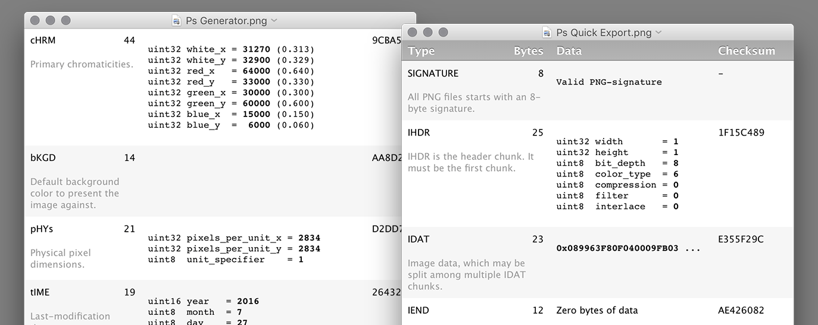Open the Ps Generator.png title dropdown chevron

274,21
